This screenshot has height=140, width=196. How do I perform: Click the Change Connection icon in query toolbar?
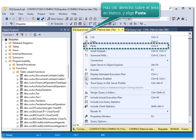click(11, 24)
